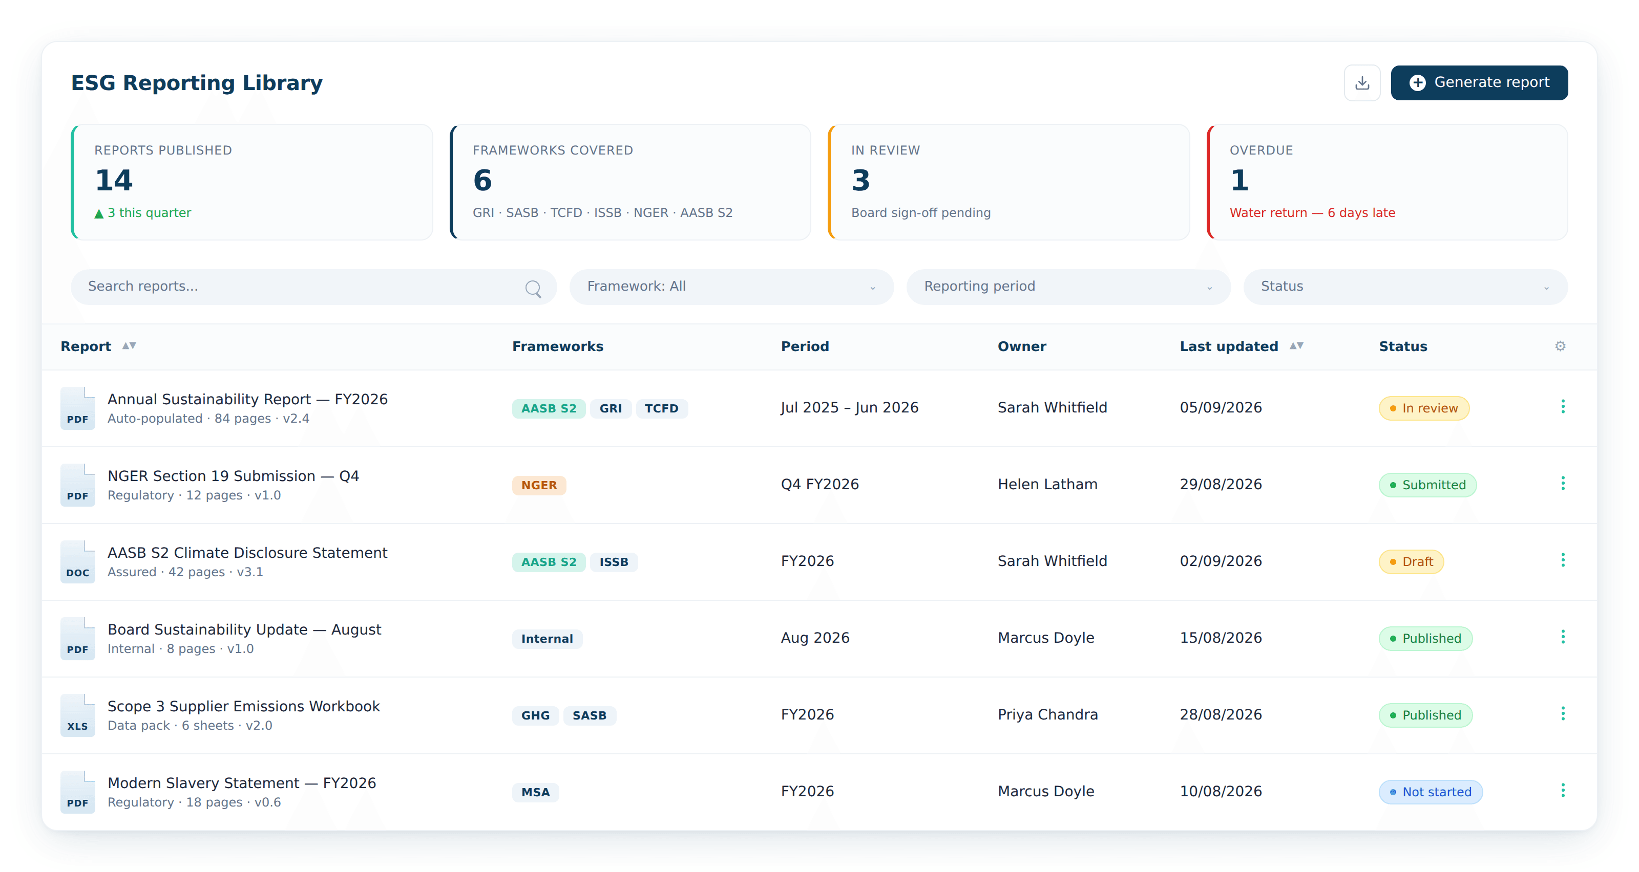Click XLS file icon of Scope 3 Workbook
Image resolution: width=1639 pixels, height=872 pixels.
pos(78,715)
